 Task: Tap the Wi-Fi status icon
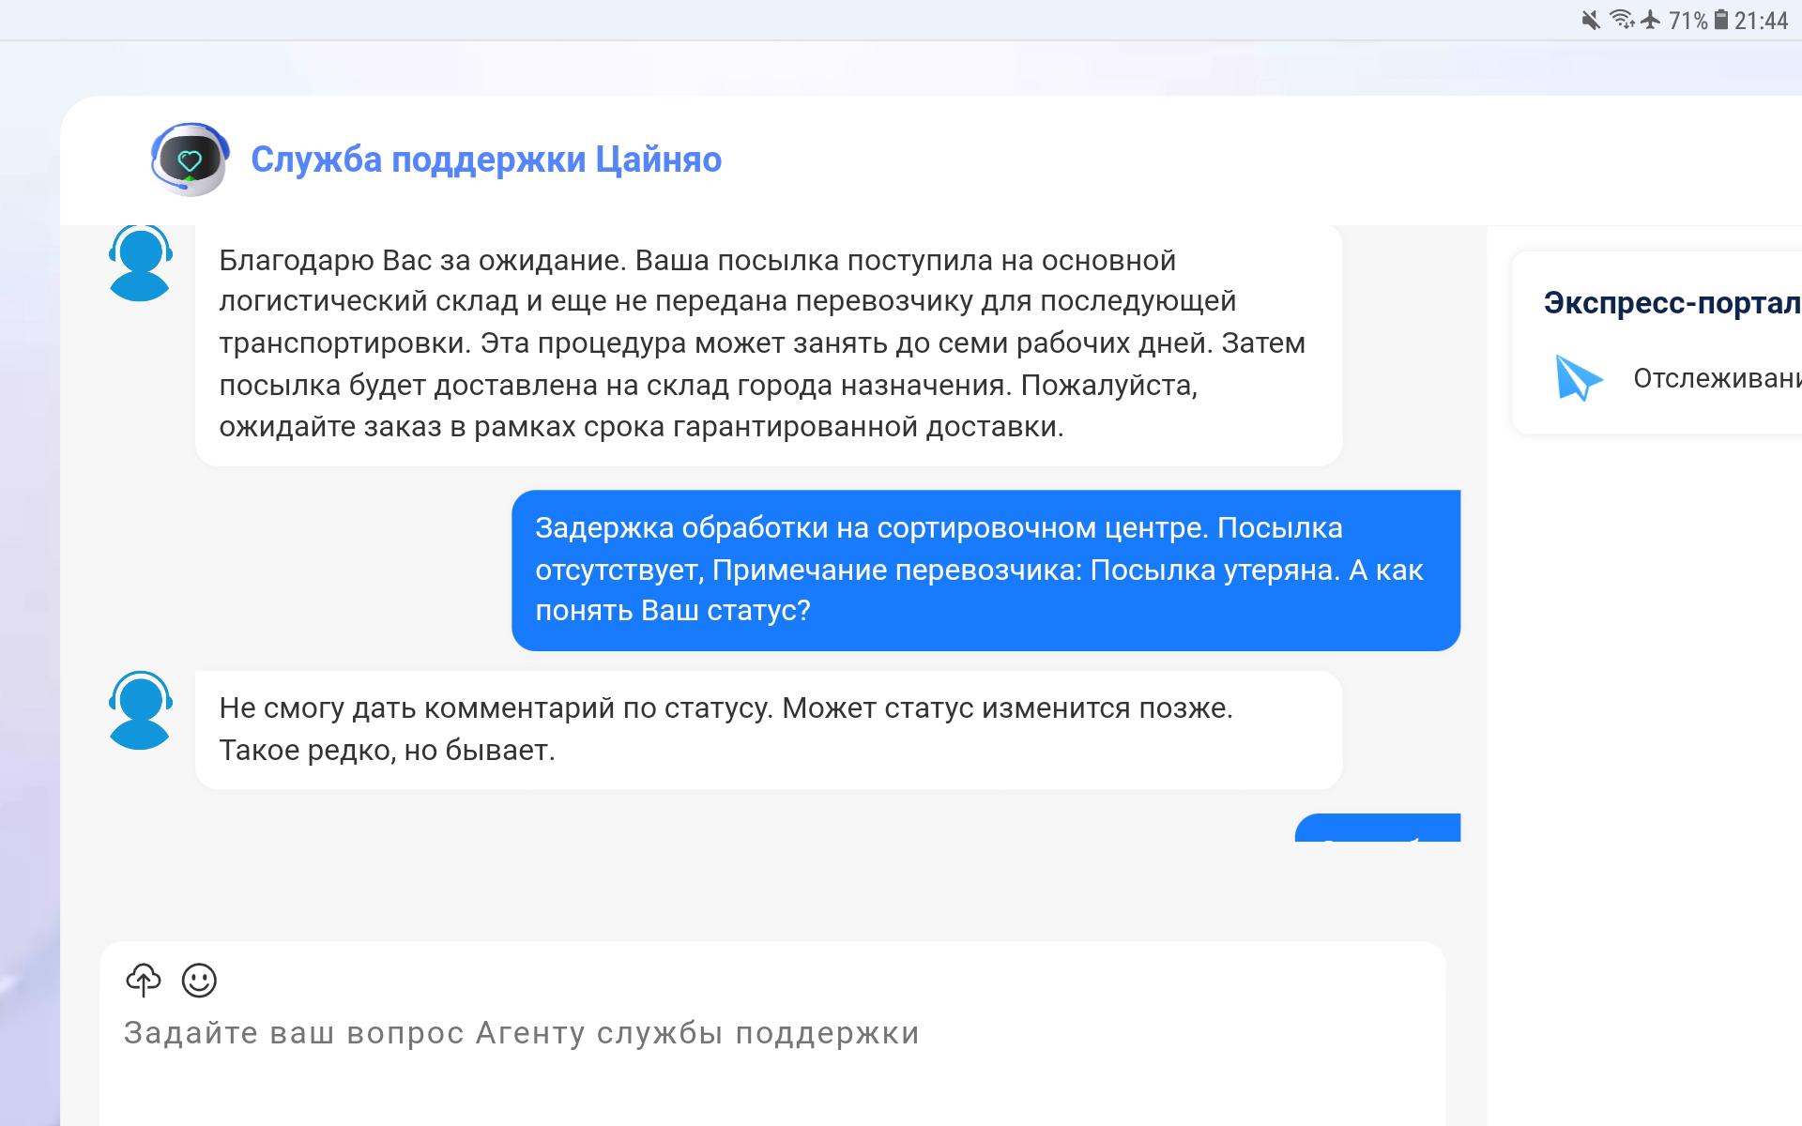point(1621,20)
